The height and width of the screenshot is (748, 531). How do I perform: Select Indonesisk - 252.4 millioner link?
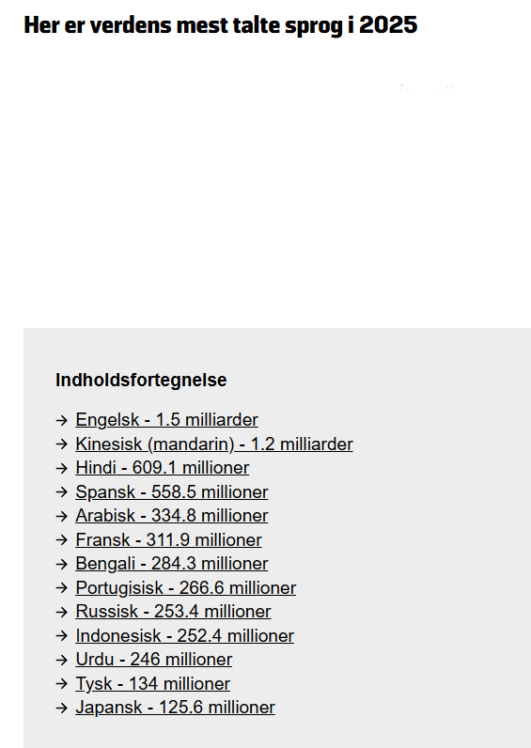coord(184,636)
